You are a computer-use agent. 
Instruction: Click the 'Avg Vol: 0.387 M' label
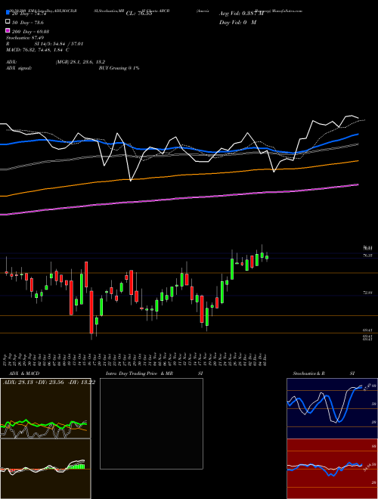241,14
